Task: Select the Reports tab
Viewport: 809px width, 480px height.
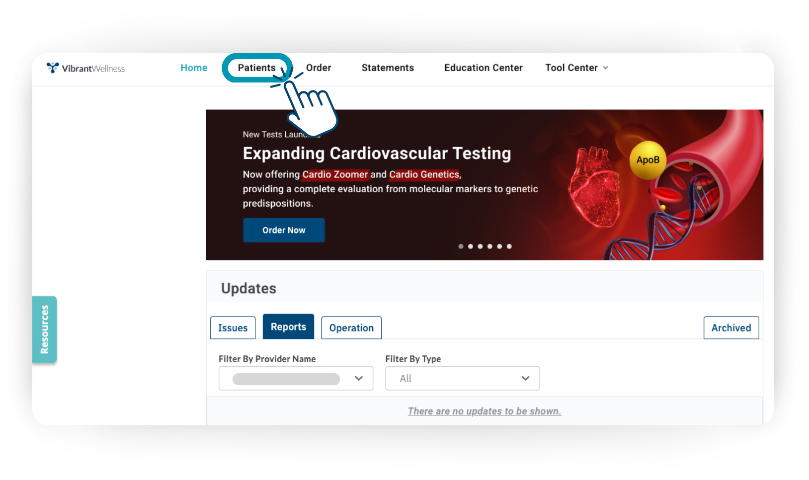Action: [x=288, y=327]
